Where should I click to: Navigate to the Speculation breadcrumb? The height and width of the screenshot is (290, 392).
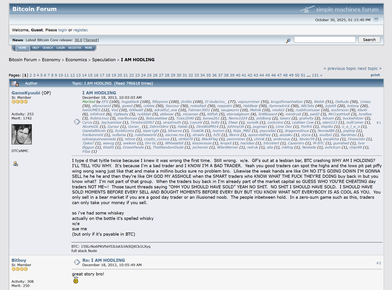coord(104,60)
